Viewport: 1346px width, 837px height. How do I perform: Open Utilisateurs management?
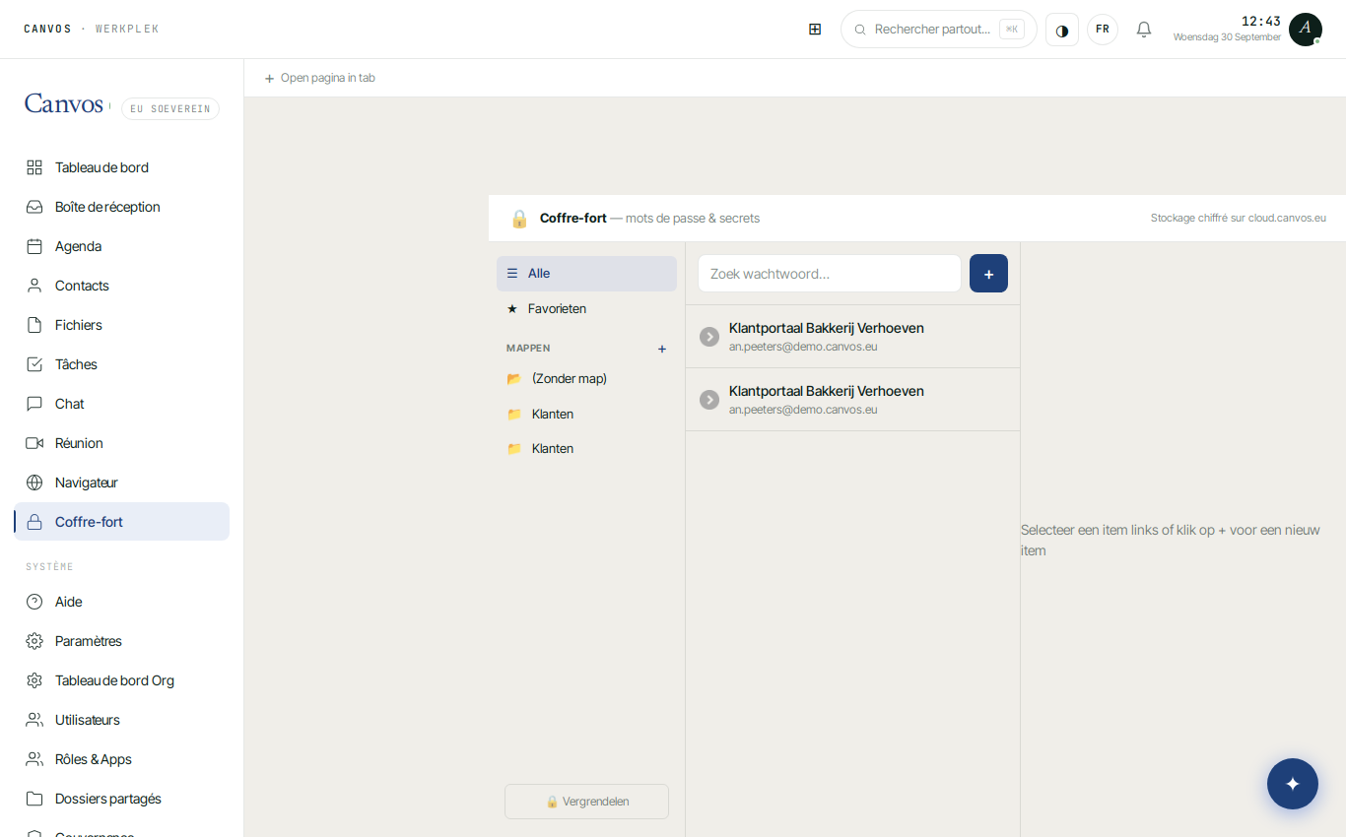[121, 720]
